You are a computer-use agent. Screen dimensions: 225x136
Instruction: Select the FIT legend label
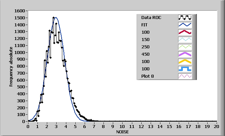coord(145,25)
